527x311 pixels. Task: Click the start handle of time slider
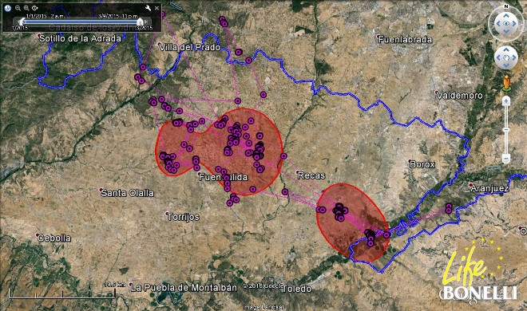[22, 22]
